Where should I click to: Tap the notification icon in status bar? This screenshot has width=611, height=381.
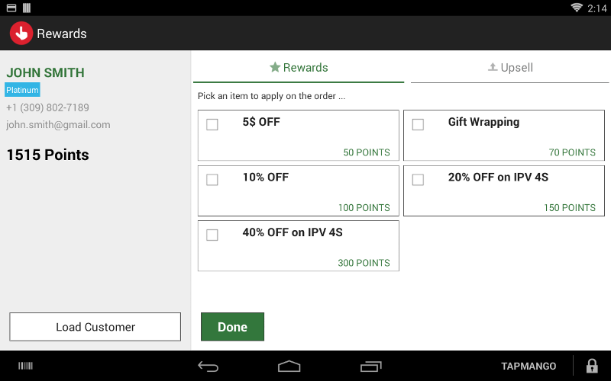coord(11,8)
